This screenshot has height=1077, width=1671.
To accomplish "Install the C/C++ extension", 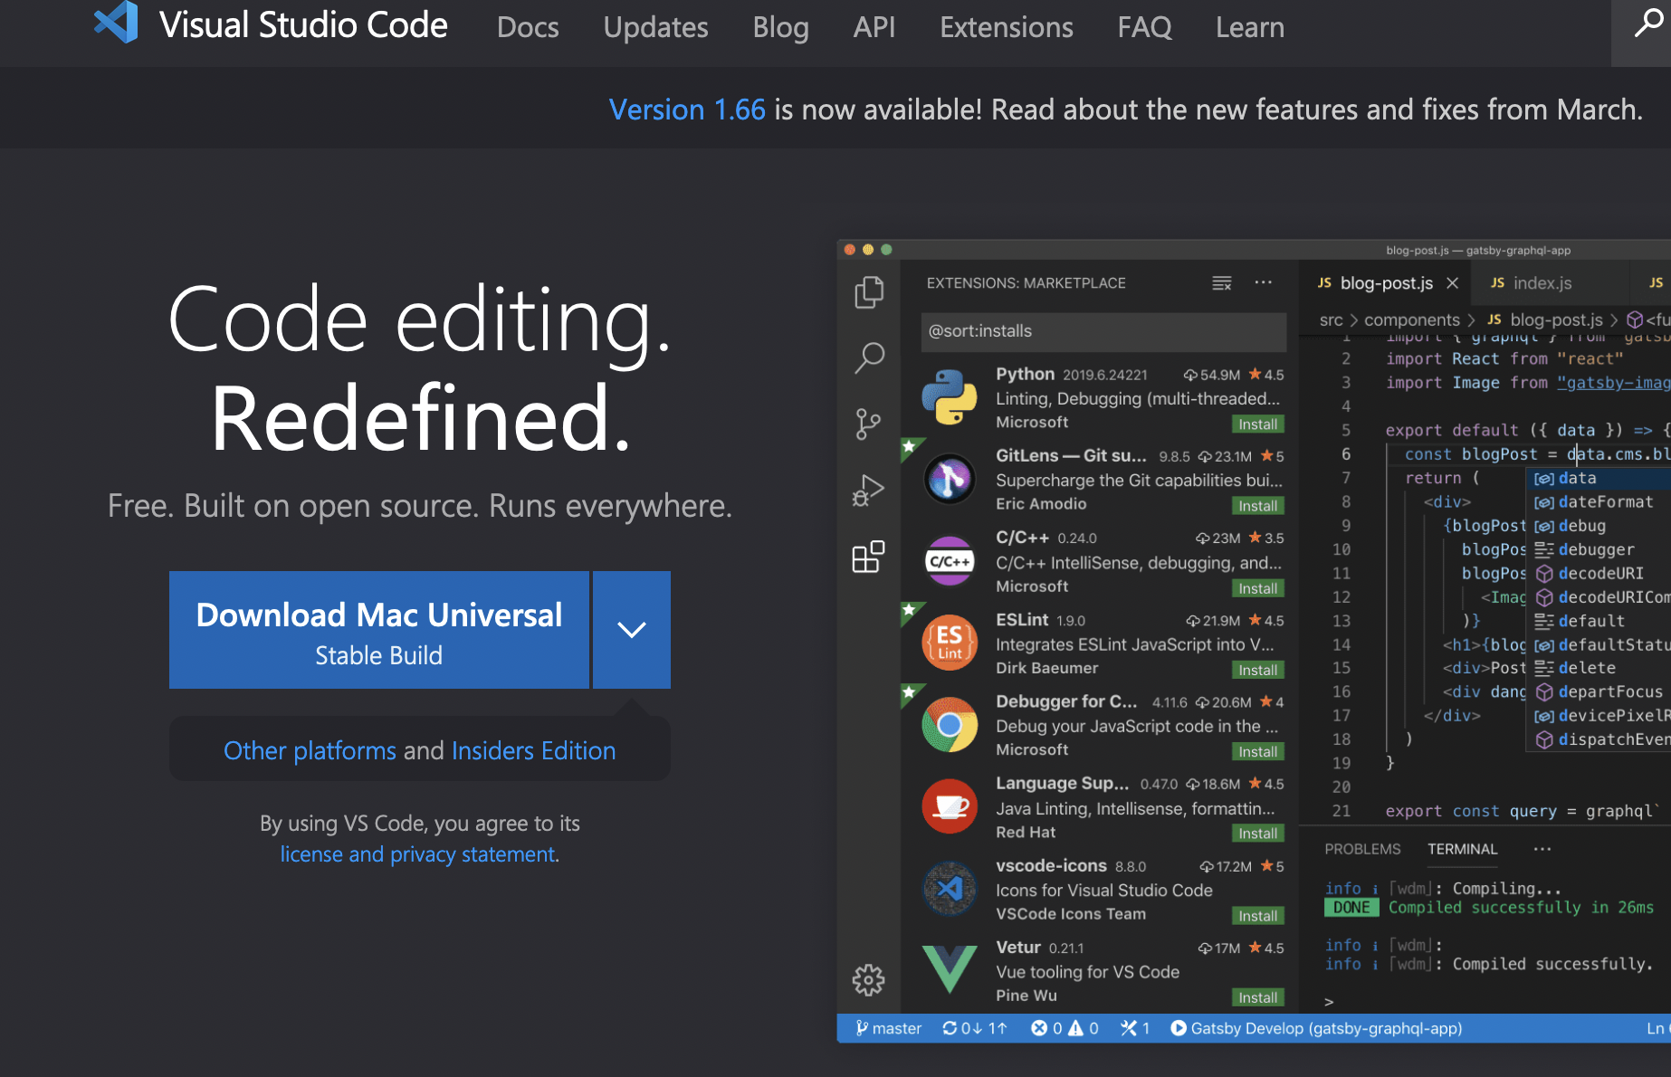I will coord(1258,588).
